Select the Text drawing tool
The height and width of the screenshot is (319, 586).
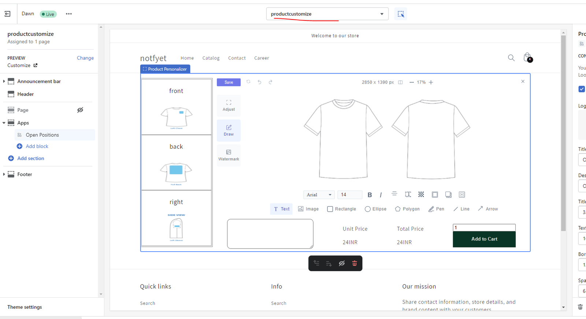coord(281,209)
